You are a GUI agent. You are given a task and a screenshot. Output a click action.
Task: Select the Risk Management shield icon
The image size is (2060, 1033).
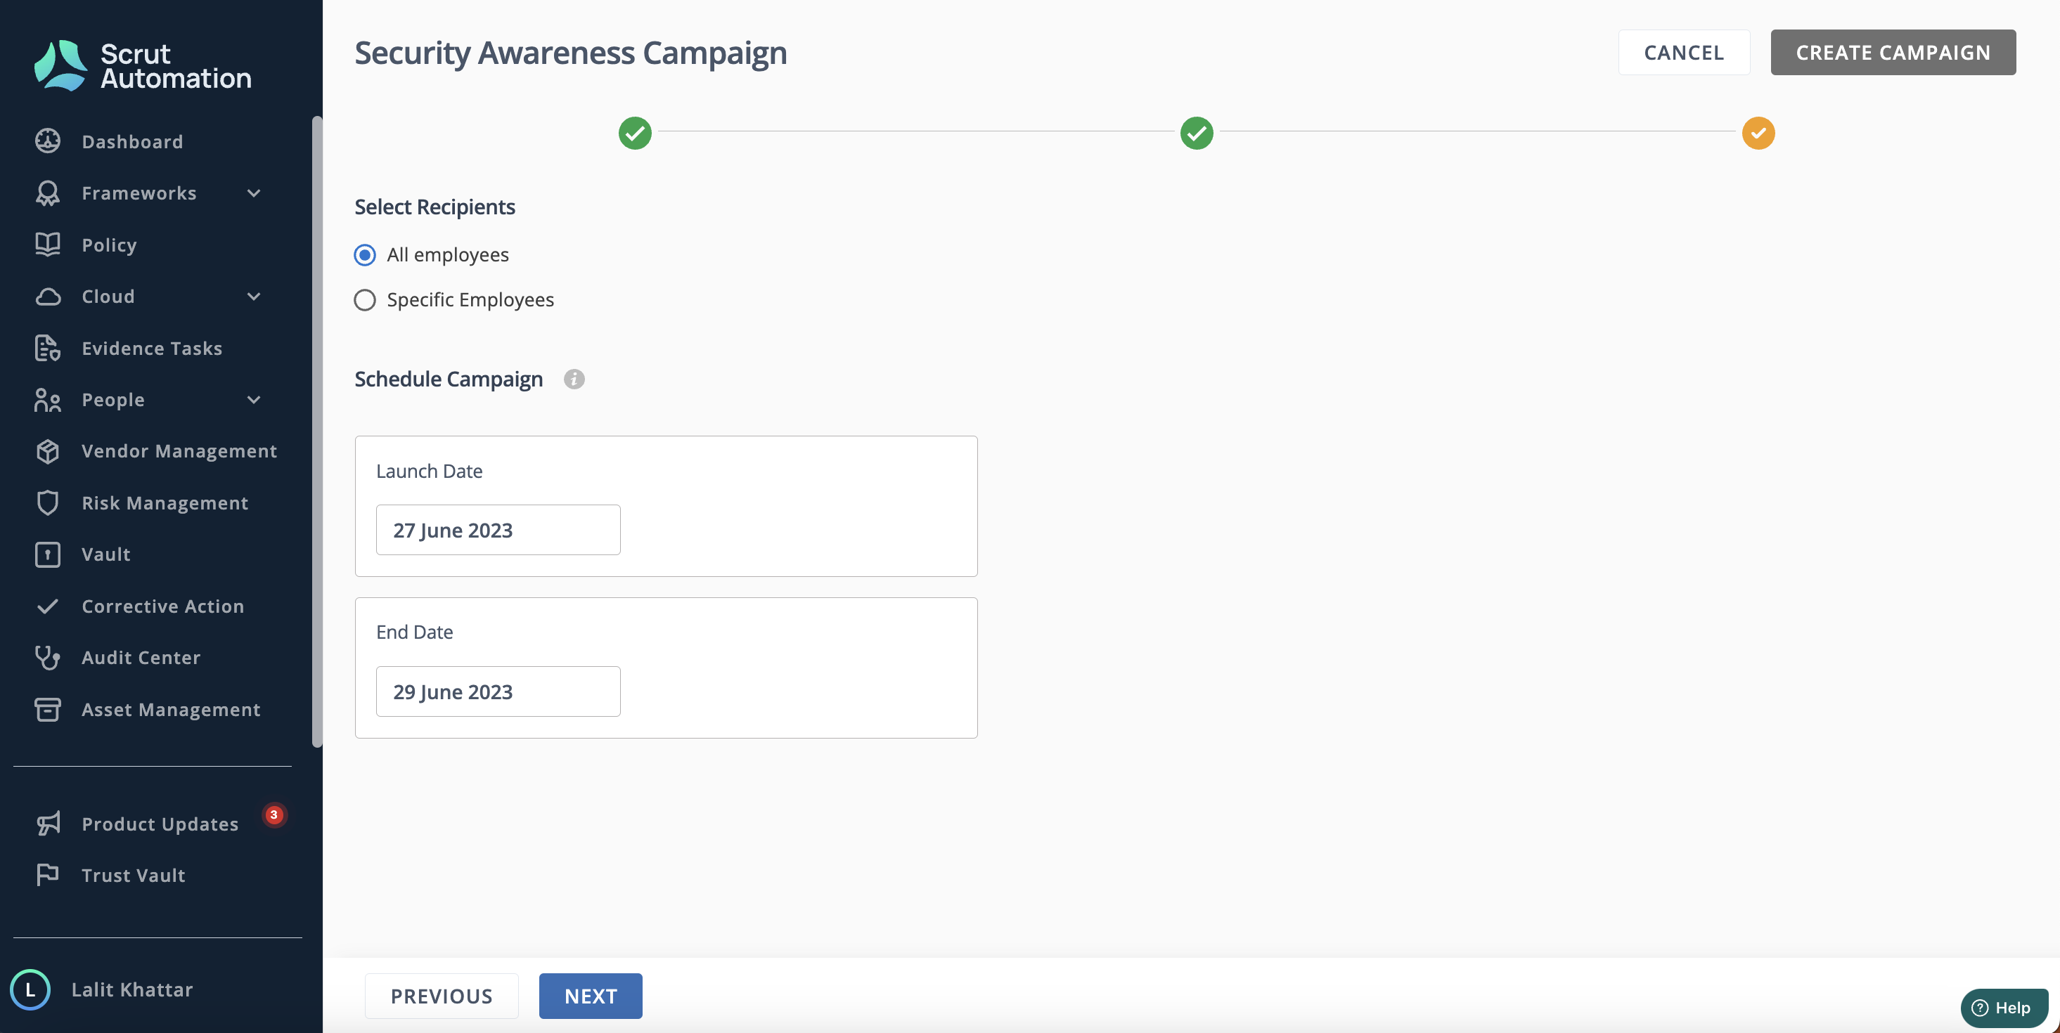(47, 502)
